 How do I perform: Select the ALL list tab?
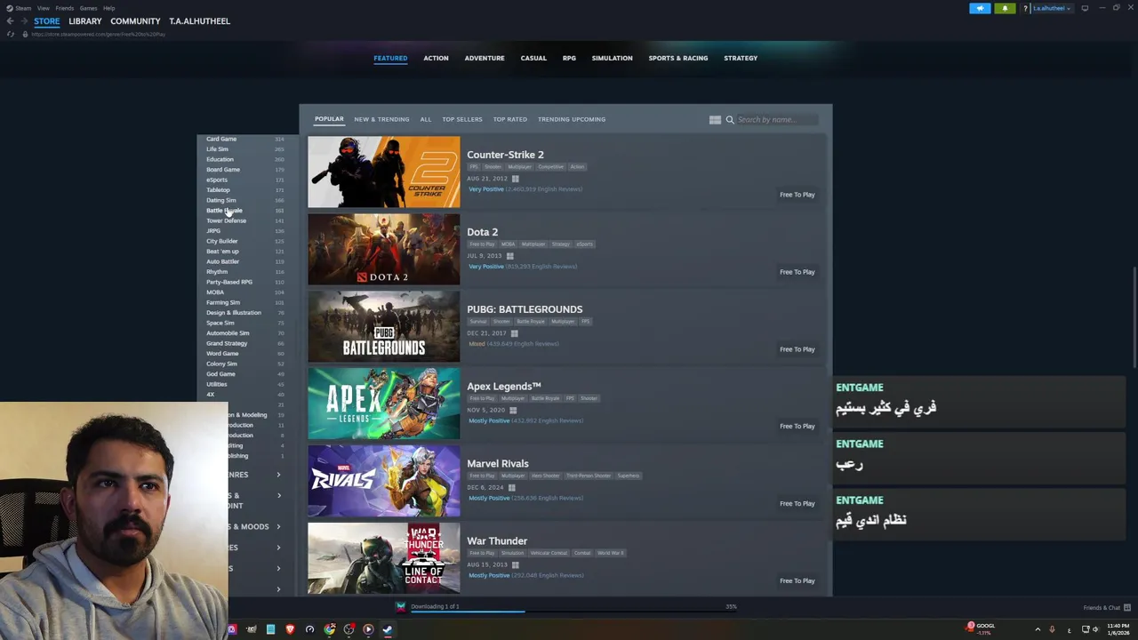(x=426, y=119)
